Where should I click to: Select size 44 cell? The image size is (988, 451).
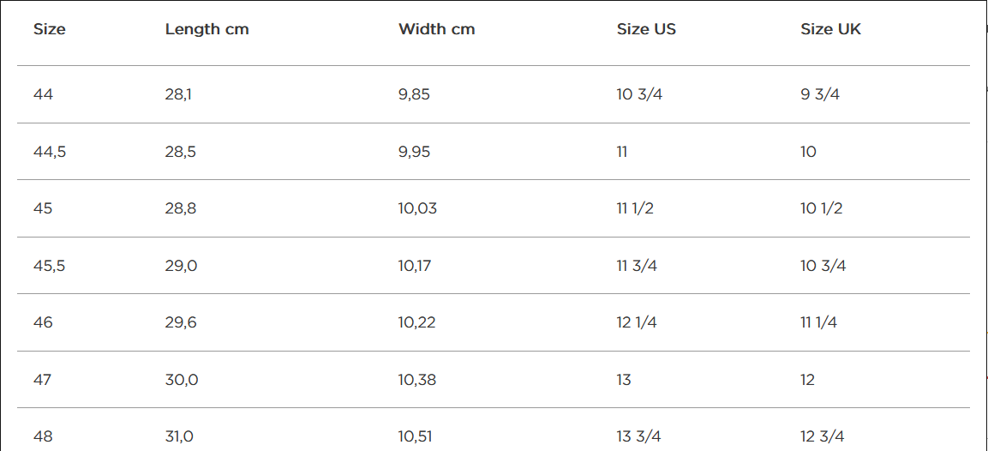[43, 94]
